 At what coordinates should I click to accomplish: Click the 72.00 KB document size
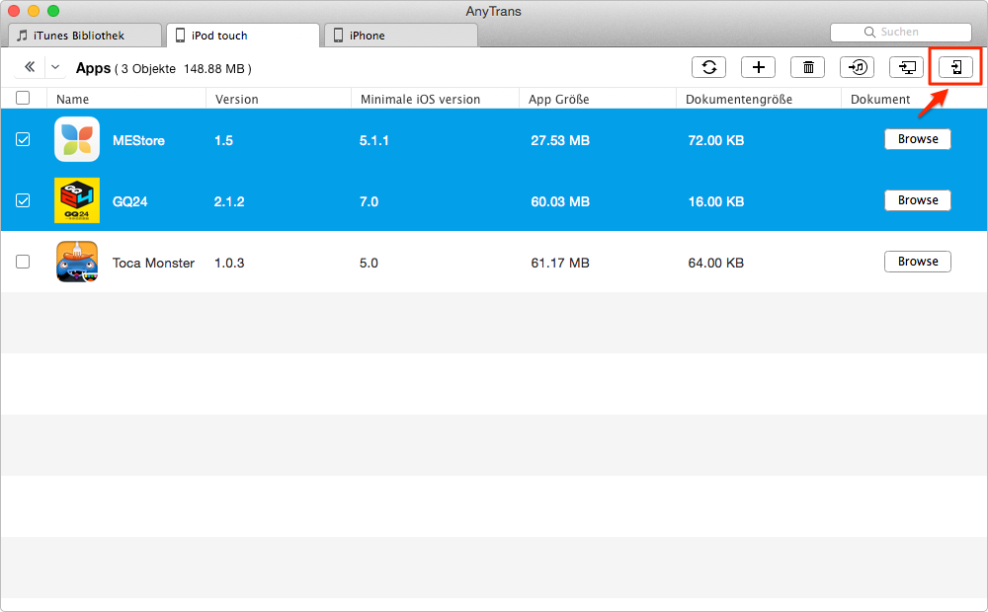715,140
